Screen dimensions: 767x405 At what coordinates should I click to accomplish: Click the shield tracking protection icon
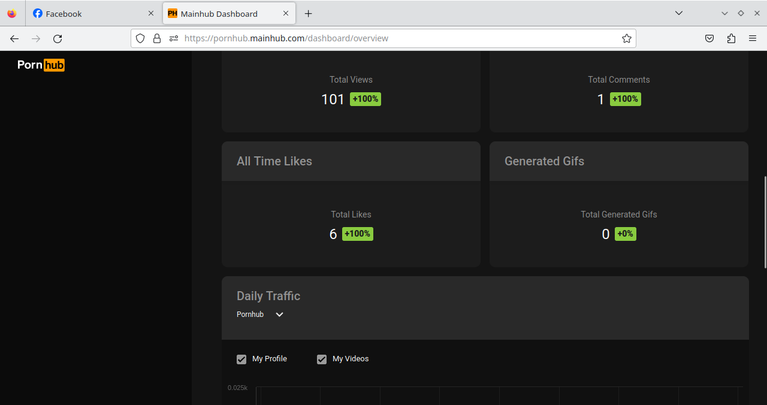(140, 38)
